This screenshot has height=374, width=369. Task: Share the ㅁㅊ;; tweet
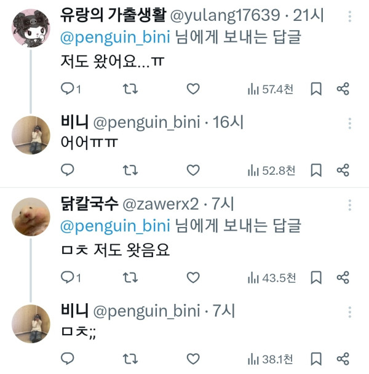click(x=343, y=358)
